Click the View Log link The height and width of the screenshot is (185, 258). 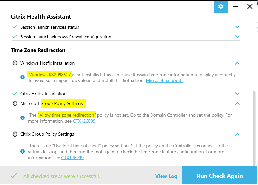[166, 176]
